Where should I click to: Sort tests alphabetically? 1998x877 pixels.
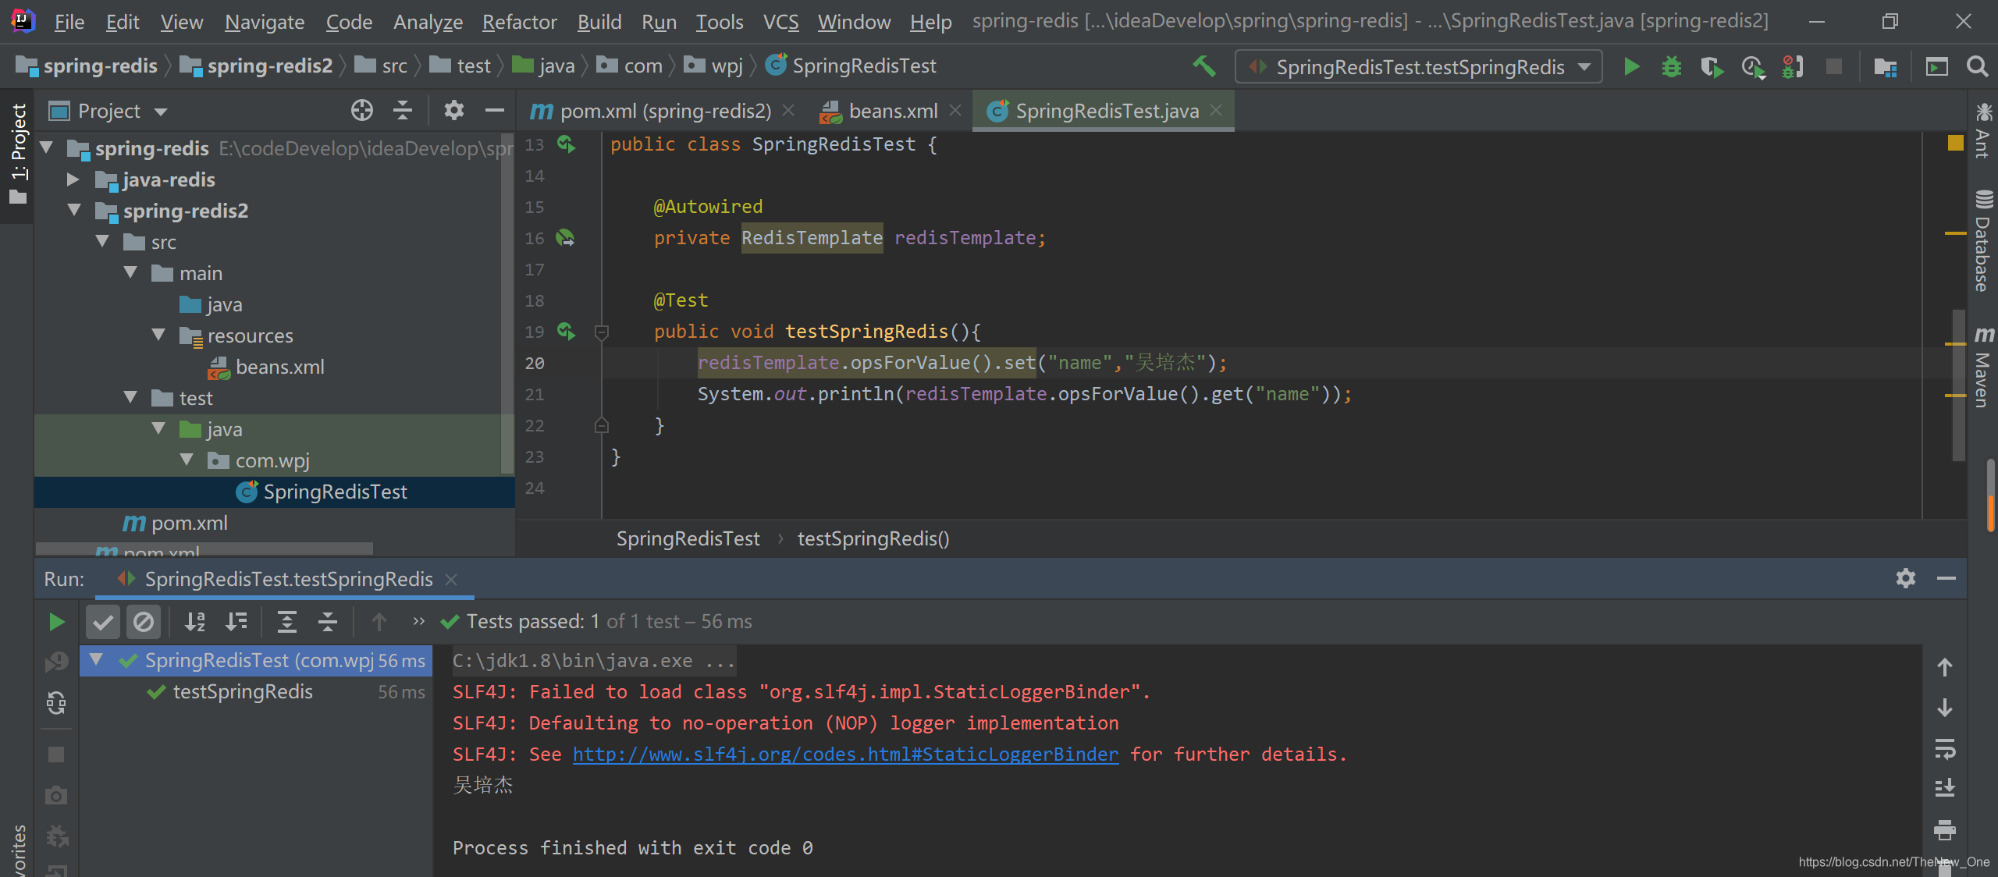[x=195, y=622]
